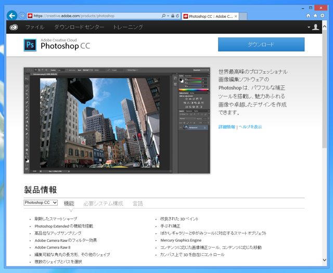
Task: Open the トレーニング navigation item
Action: coord(128,27)
